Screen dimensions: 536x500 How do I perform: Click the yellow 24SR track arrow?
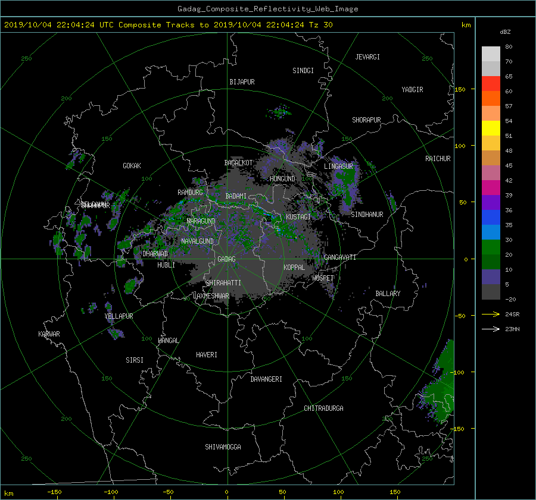coord(491,314)
